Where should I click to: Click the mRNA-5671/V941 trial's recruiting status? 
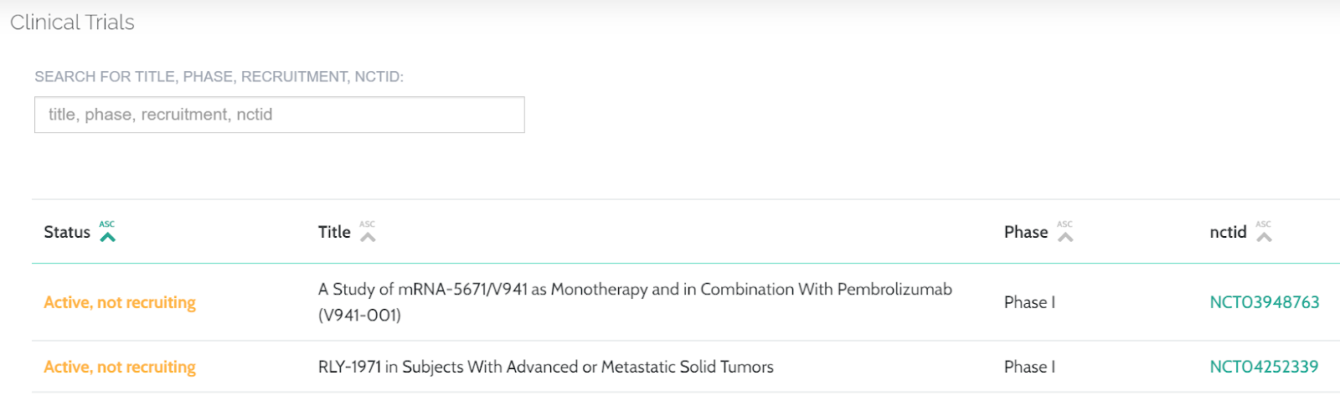tap(120, 302)
